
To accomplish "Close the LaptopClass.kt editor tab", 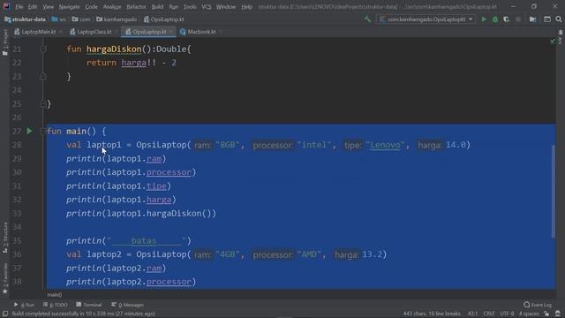I will coord(116,32).
